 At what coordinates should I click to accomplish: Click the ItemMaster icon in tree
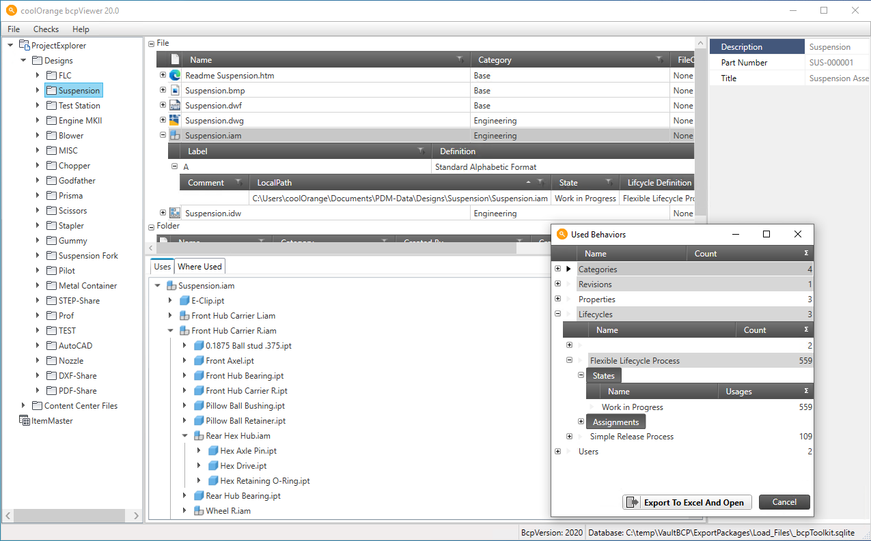pos(25,421)
